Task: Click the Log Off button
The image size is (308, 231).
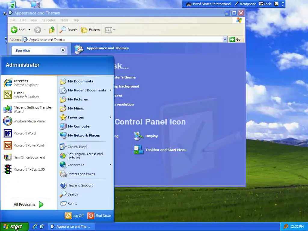Action: [x=74, y=216]
